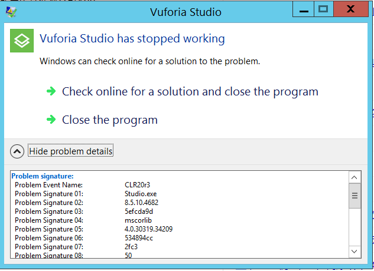
Task: Click scroll down arrow in problem details
Action: coord(355,251)
